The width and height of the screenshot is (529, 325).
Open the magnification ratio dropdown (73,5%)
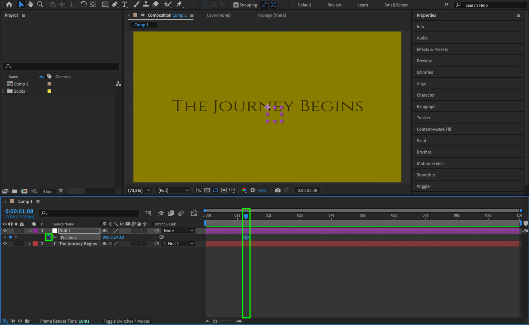(139, 190)
